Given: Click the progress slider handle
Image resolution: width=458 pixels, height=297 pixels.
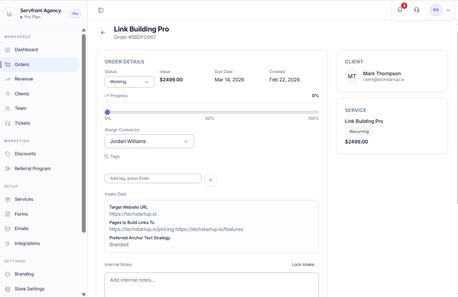Looking at the screenshot, I should tap(108, 112).
